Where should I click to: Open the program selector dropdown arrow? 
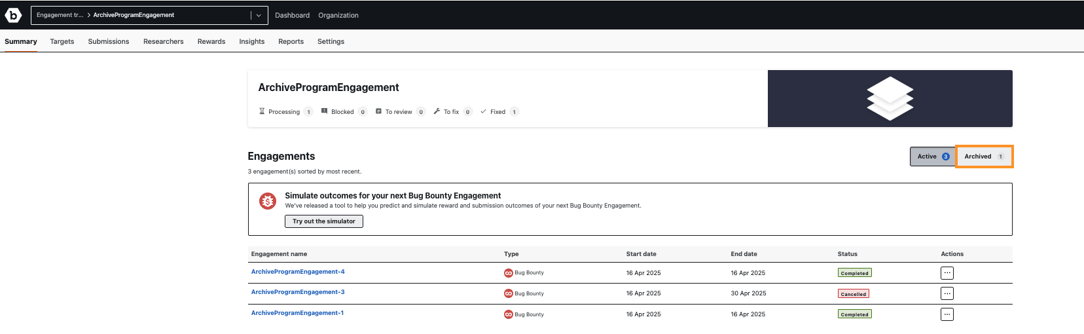click(259, 15)
